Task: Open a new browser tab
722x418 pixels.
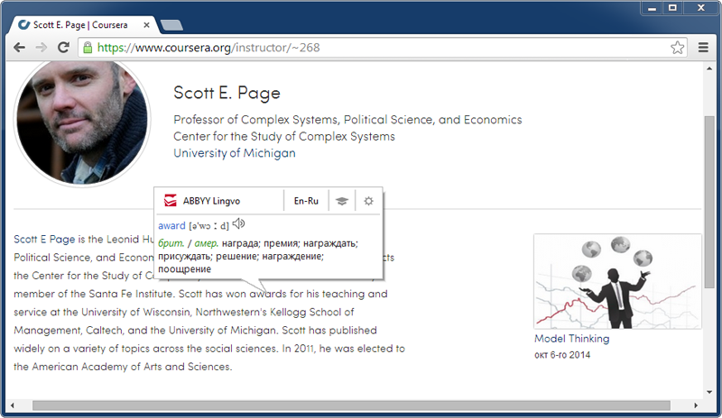Action: (171, 25)
